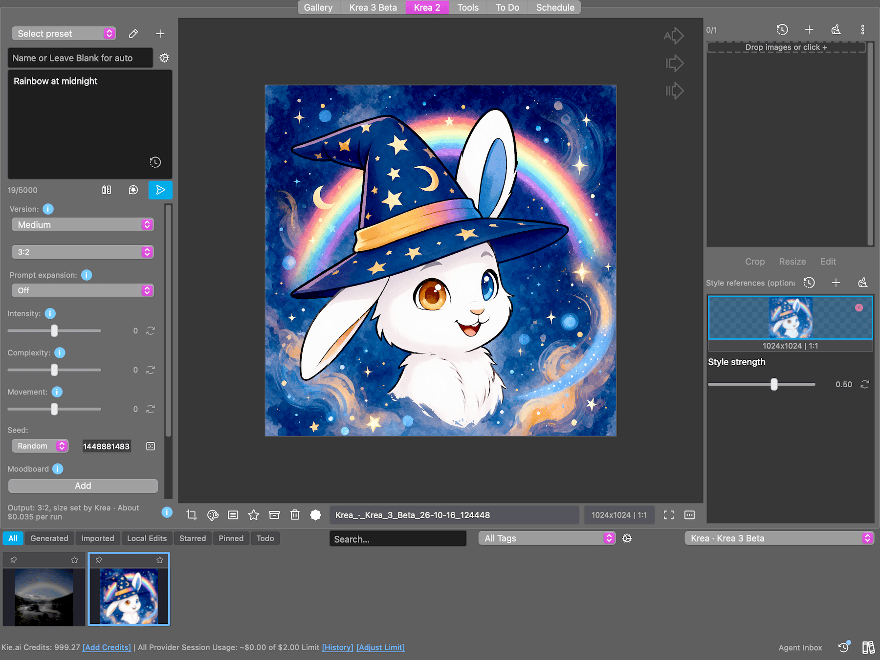Reset the Complexity value

coord(151,370)
